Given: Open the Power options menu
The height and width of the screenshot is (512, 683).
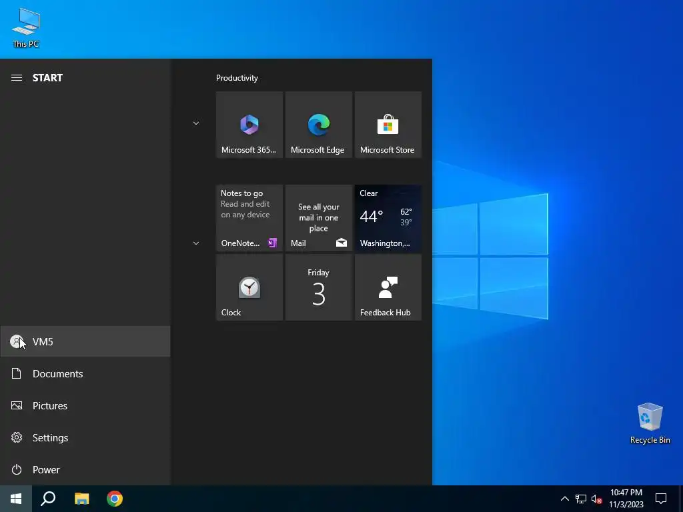Looking at the screenshot, I should click(85, 470).
